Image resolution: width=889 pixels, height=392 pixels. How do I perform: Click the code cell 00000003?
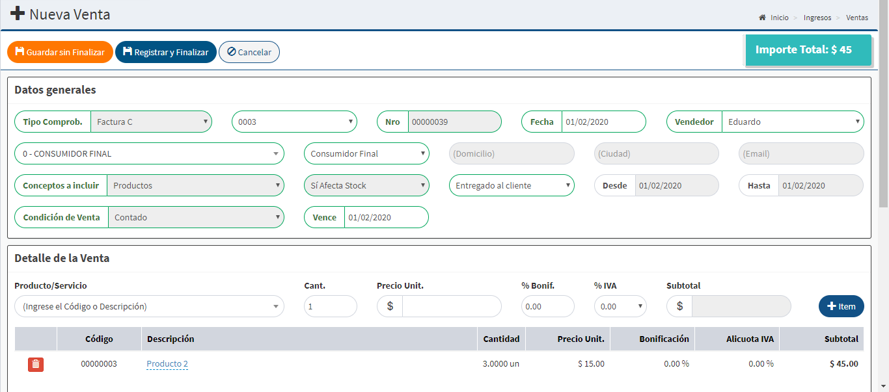99,364
